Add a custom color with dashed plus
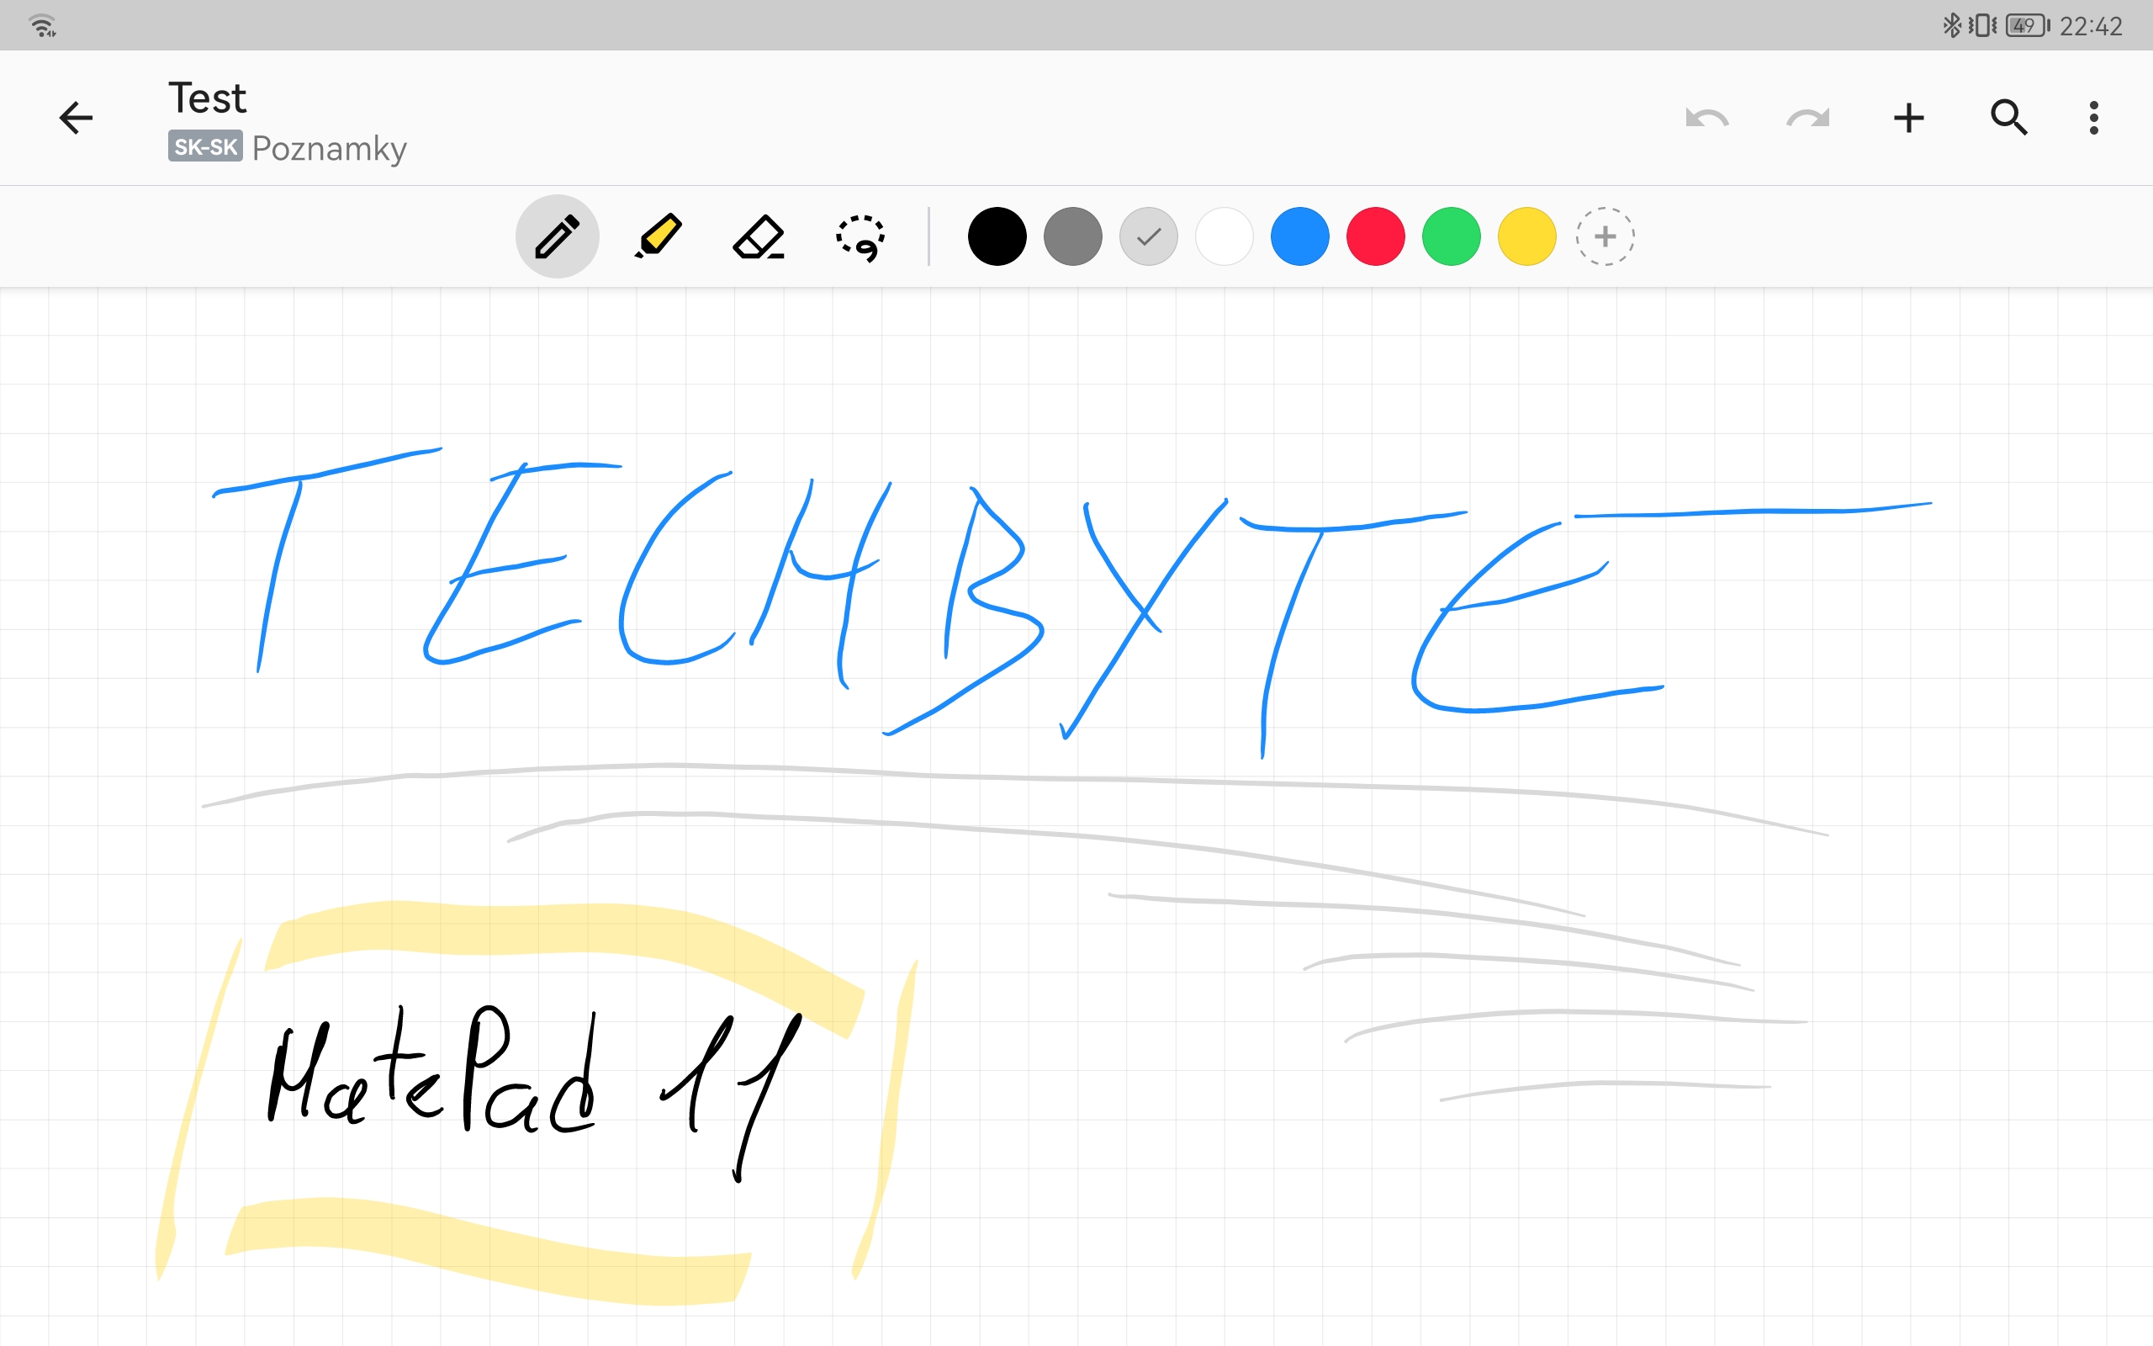The width and height of the screenshot is (2153, 1346). click(x=1605, y=236)
